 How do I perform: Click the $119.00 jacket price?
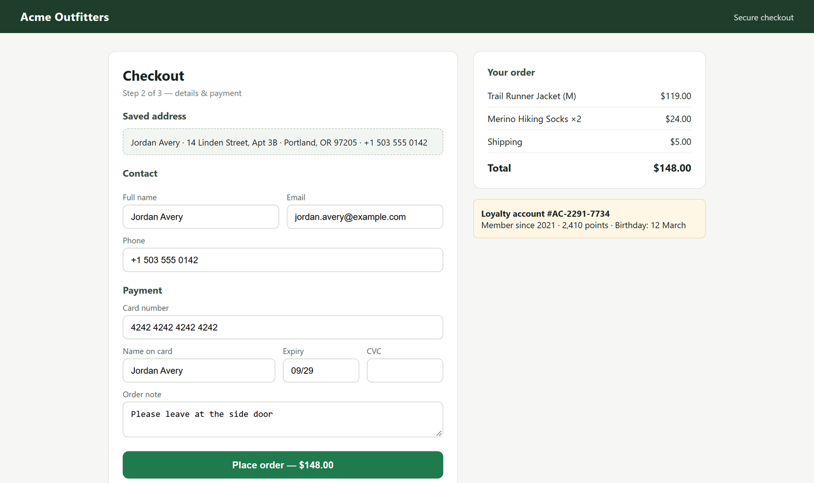point(676,96)
